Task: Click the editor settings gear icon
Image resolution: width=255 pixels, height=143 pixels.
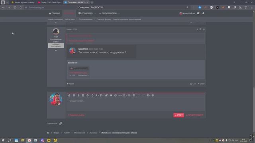Action: coord(153,95)
